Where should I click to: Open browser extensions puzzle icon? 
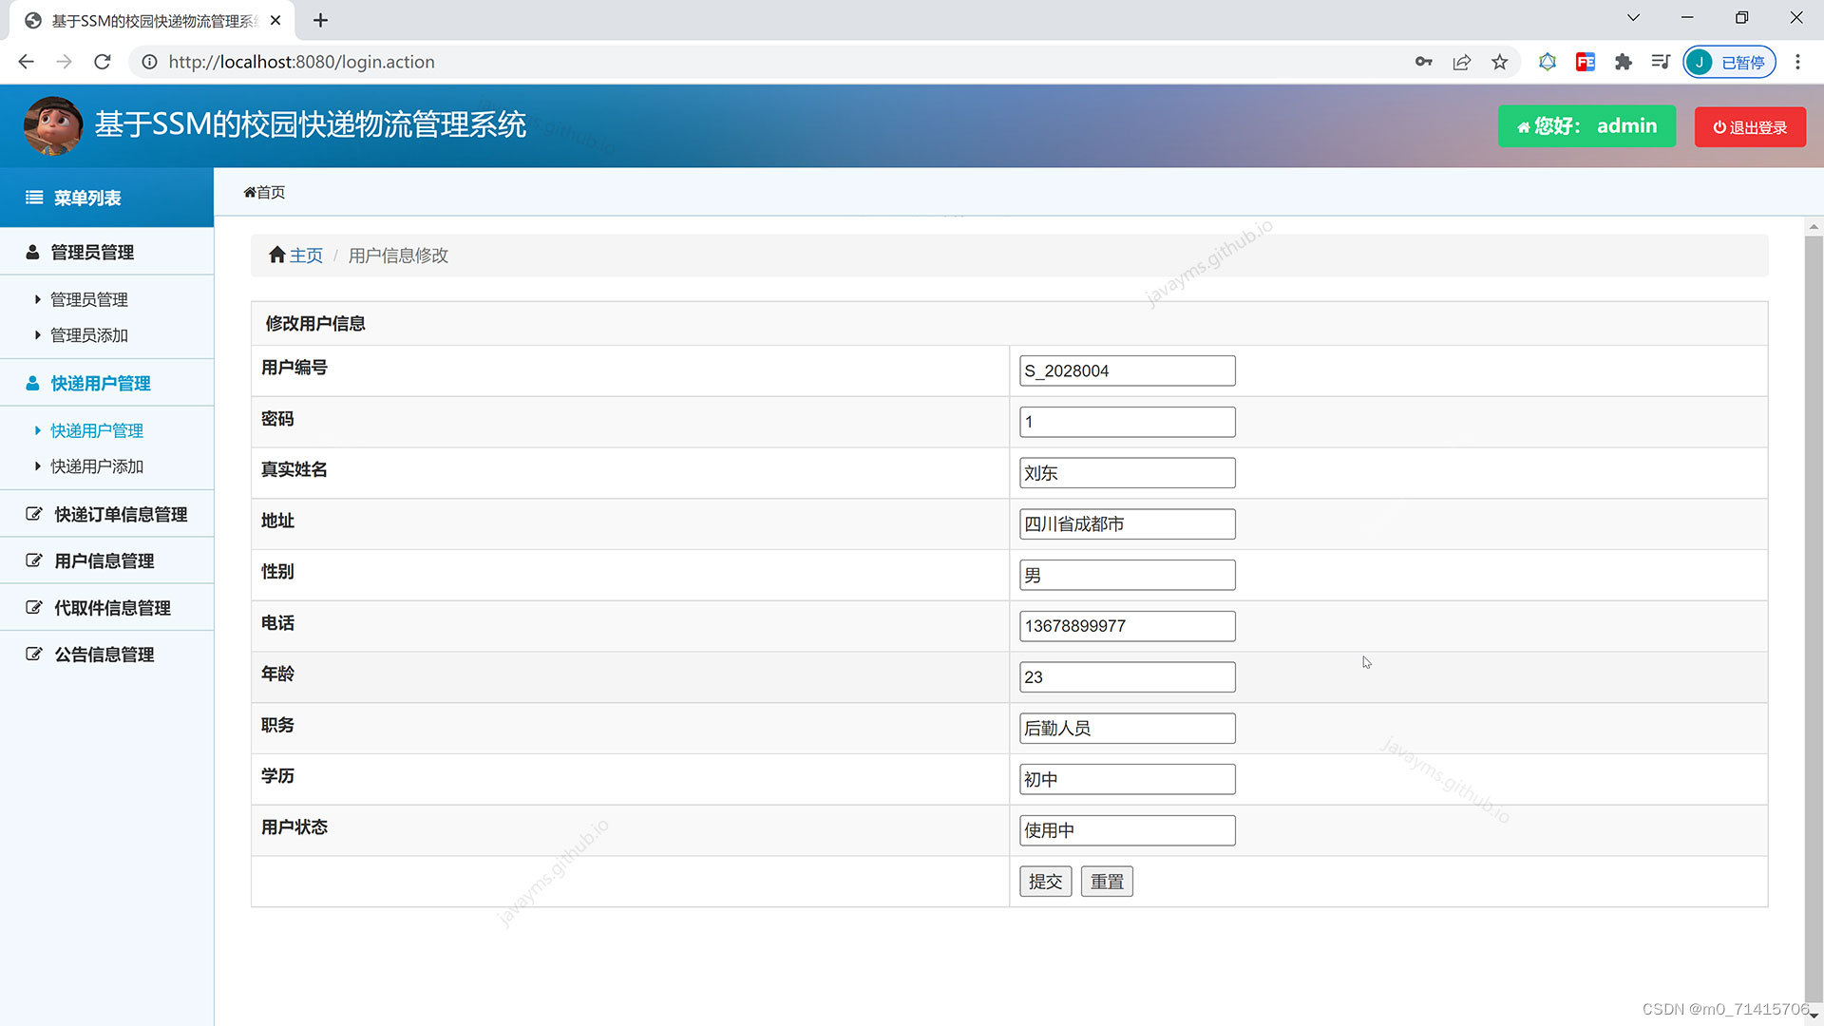pyautogui.click(x=1623, y=62)
